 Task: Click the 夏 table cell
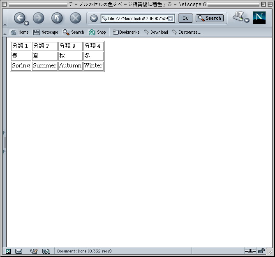(45, 56)
